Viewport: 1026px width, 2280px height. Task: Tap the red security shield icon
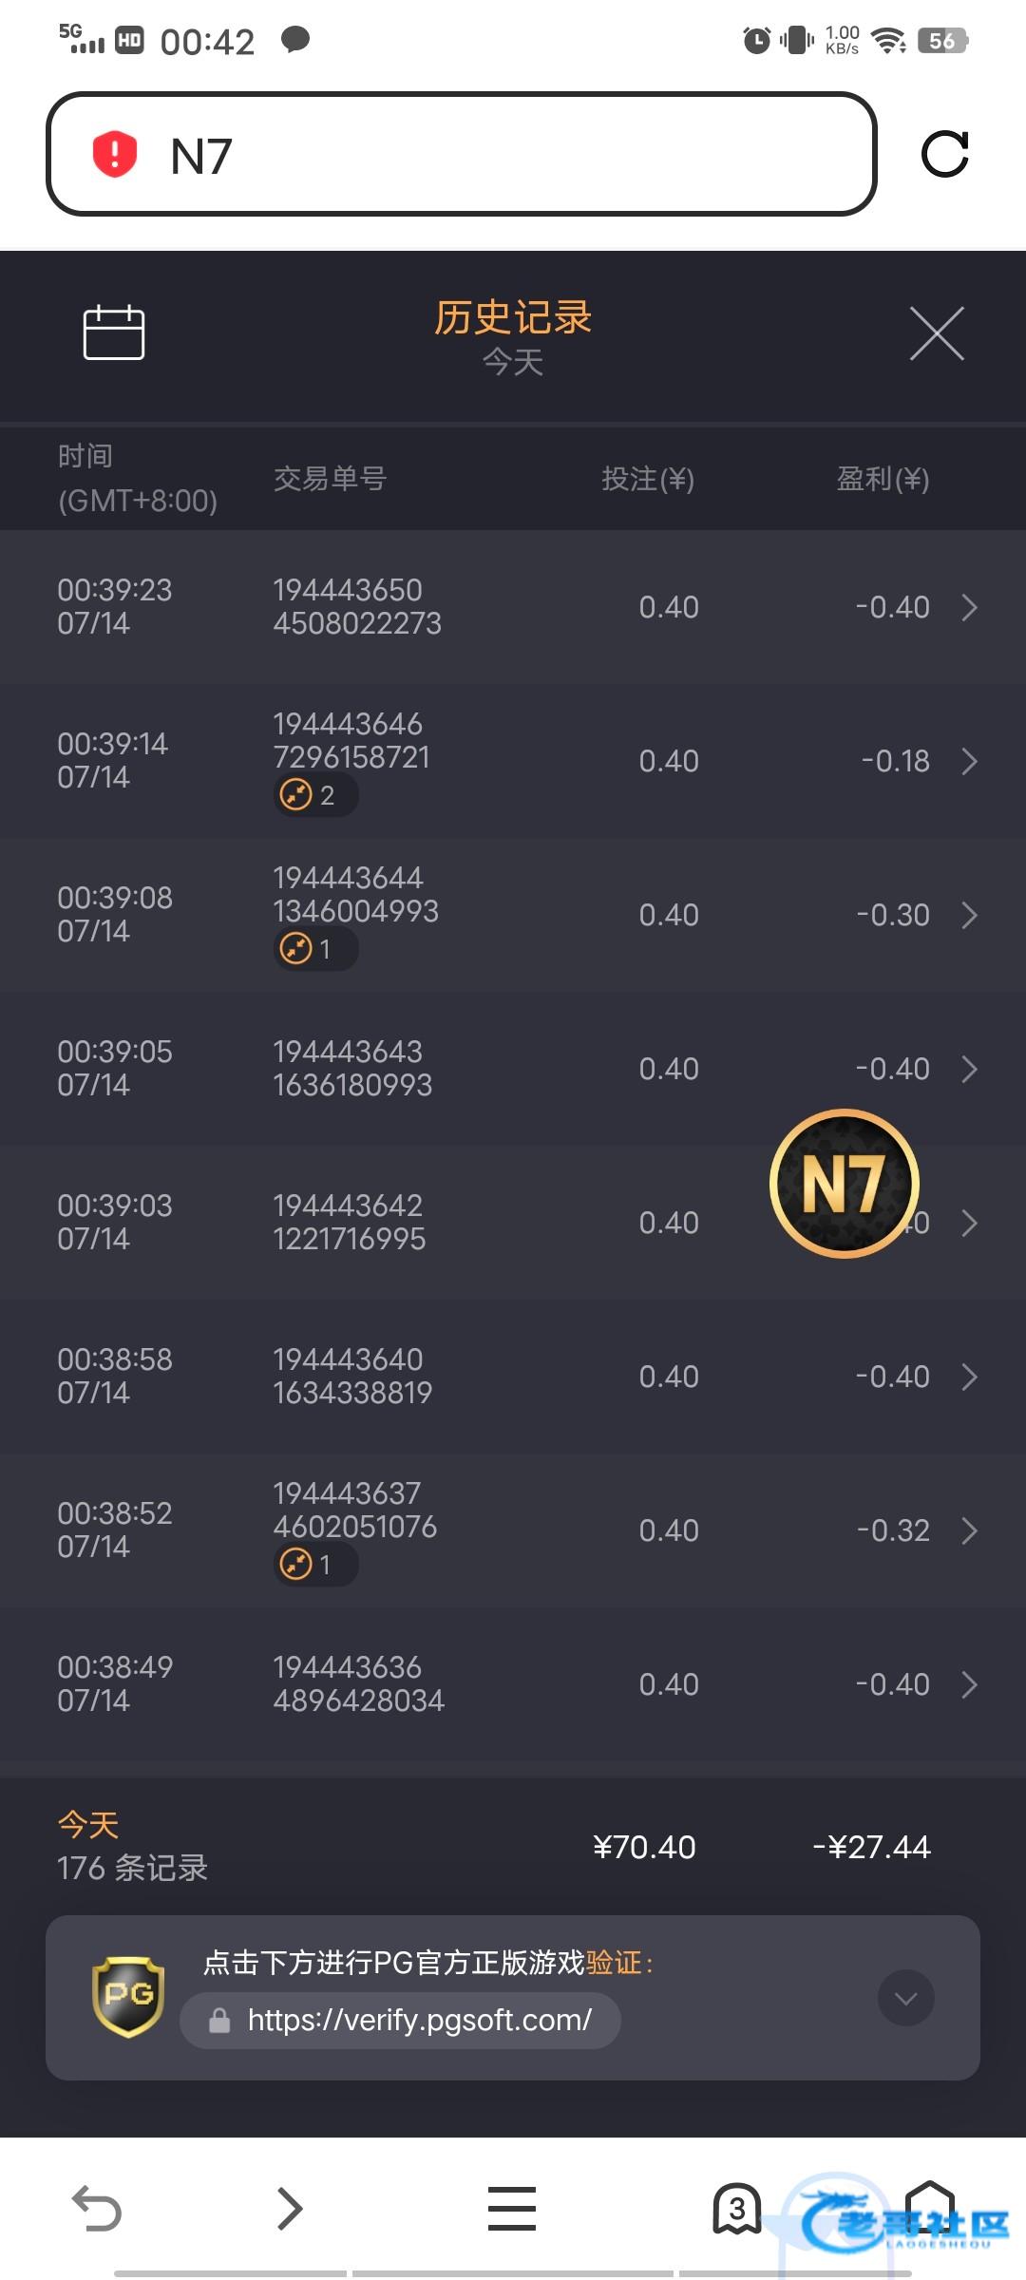pos(115,154)
